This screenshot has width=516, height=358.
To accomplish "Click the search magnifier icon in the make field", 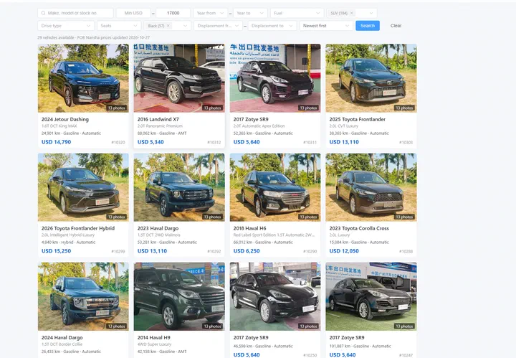I will tap(44, 13).
